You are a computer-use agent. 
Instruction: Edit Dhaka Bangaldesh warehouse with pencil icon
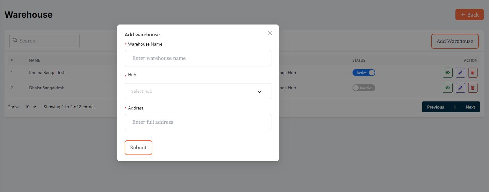point(460,88)
